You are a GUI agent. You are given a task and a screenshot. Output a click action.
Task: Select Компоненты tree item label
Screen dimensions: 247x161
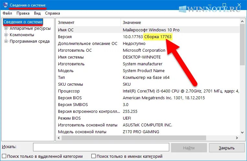coord(22,35)
